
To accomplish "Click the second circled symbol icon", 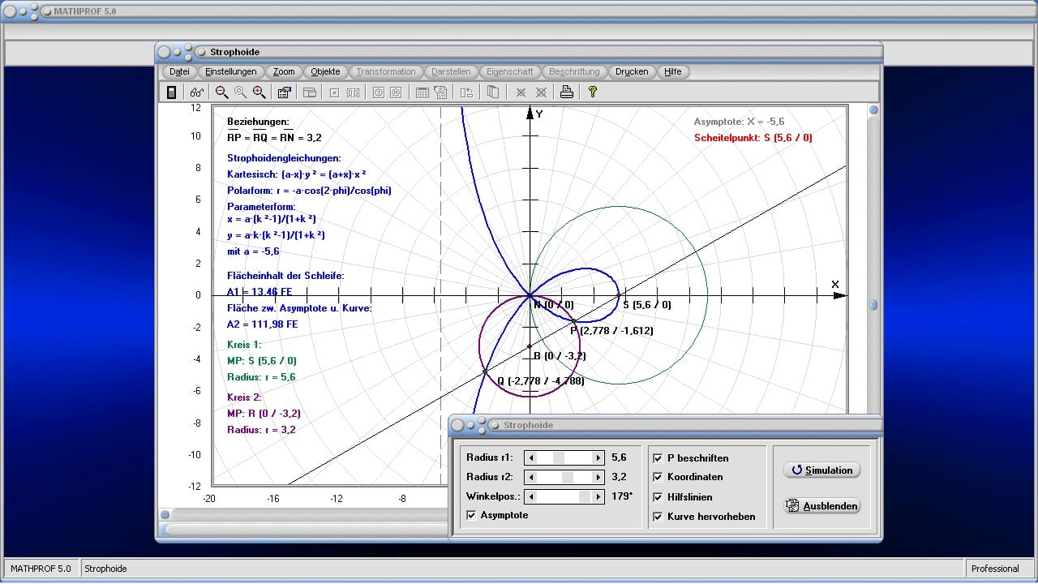I will (x=396, y=92).
